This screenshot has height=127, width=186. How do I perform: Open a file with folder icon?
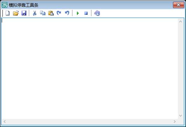click(16, 13)
